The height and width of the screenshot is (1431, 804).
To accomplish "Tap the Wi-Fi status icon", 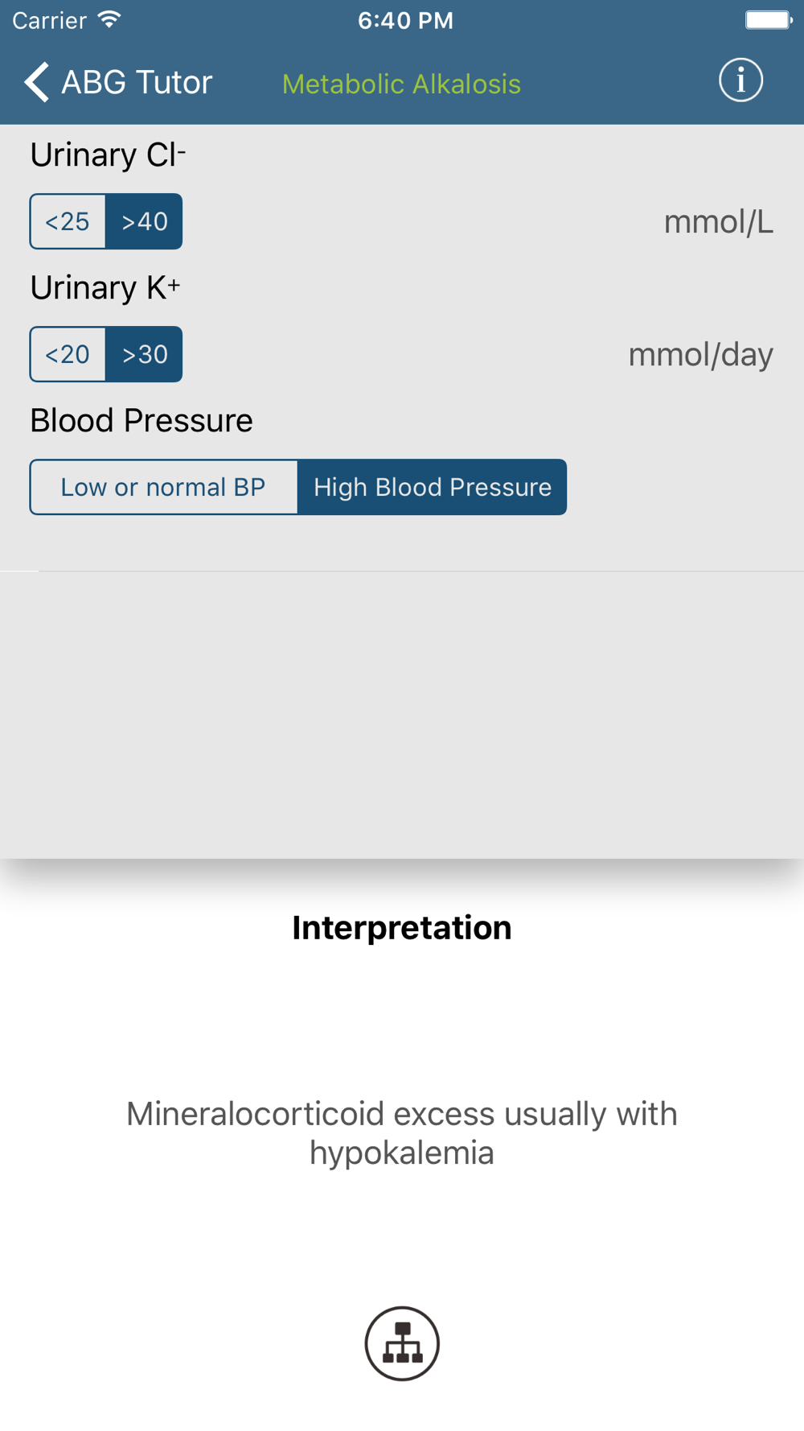I will tap(109, 19).
